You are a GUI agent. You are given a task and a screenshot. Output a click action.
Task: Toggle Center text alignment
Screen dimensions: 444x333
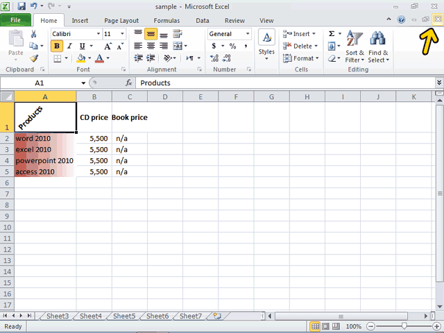[151, 46]
